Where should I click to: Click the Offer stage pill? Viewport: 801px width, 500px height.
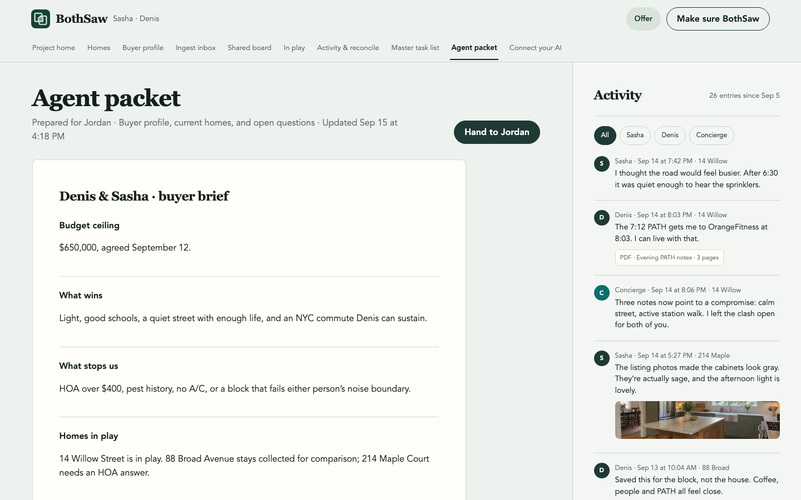click(643, 19)
